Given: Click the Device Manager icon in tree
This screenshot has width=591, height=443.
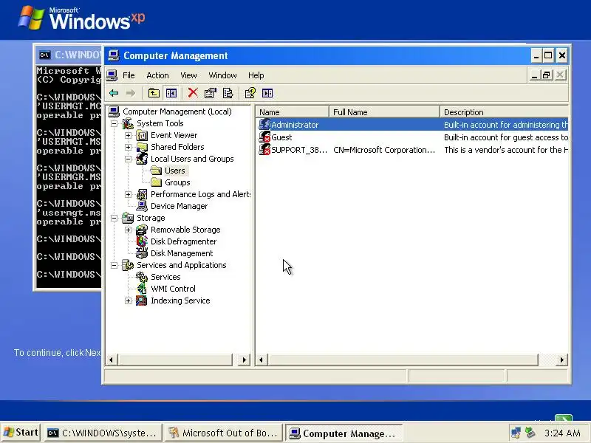Looking at the screenshot, I should tap(142, 206).
